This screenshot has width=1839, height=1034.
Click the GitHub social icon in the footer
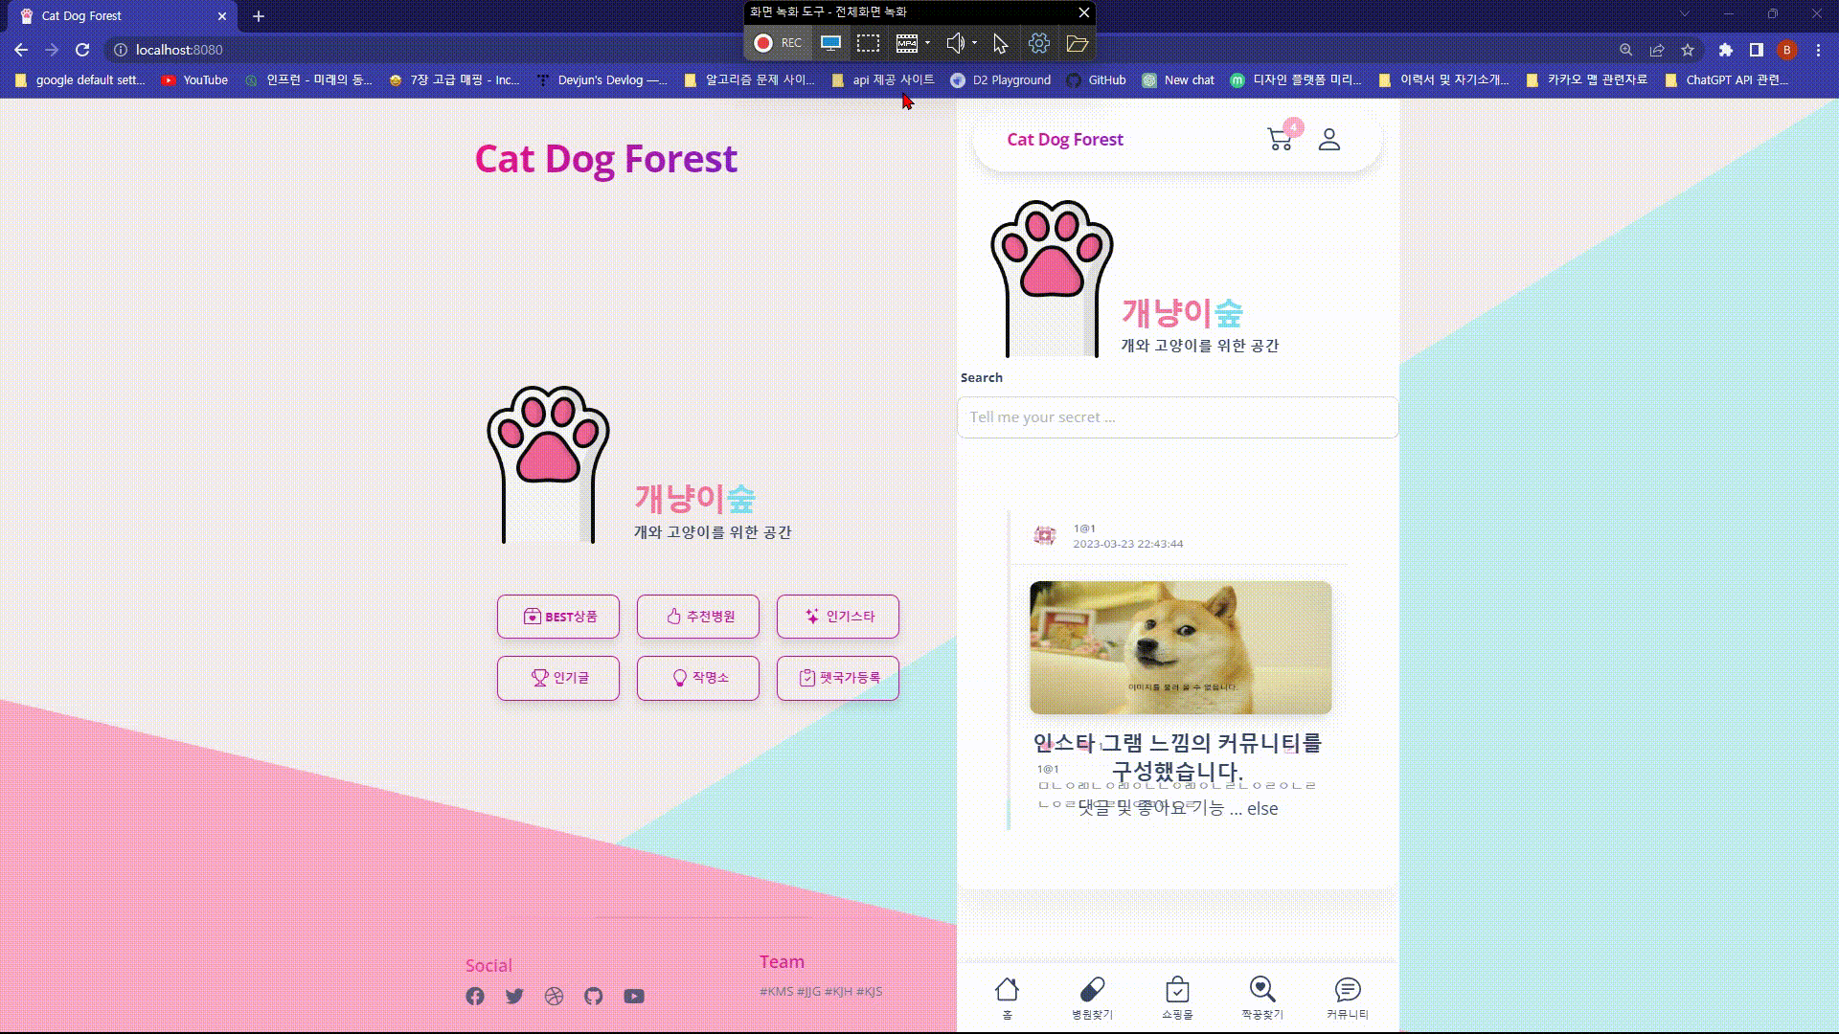(594, 997)
